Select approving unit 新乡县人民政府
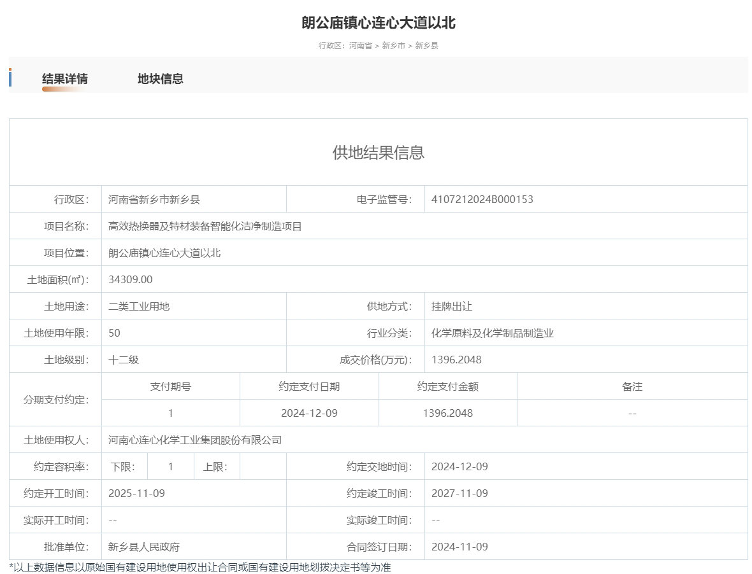 point(144,547)
